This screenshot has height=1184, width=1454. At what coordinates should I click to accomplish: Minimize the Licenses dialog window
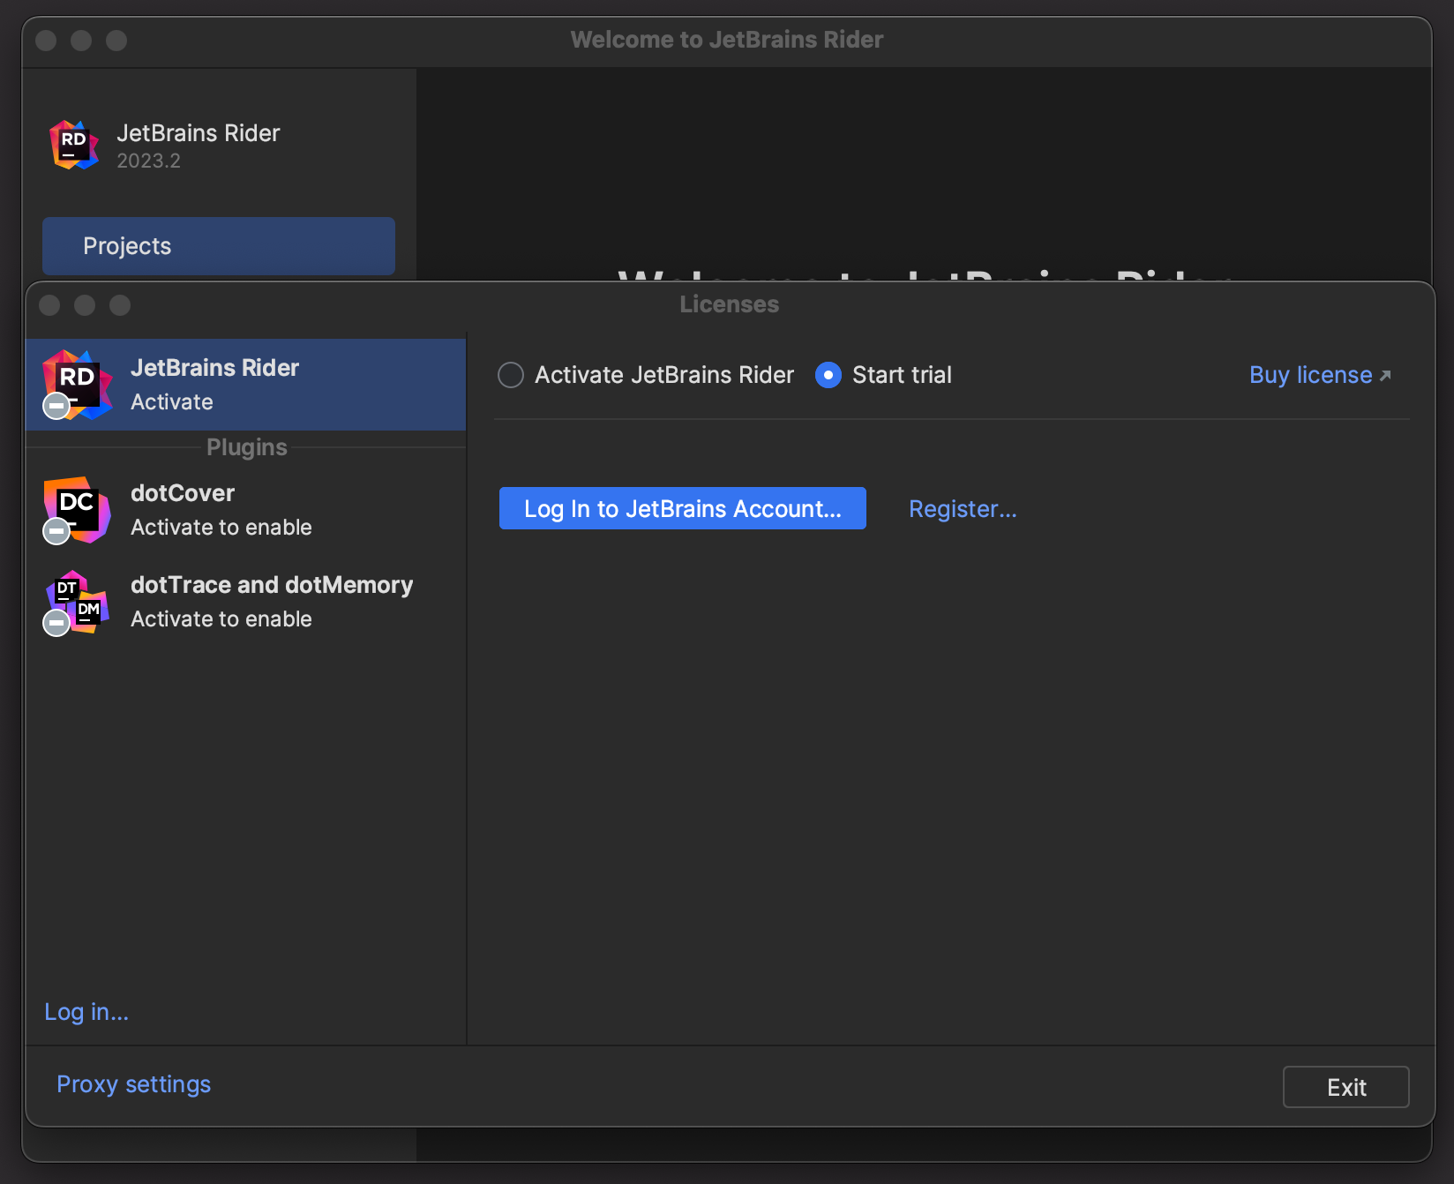click(85, 305)
